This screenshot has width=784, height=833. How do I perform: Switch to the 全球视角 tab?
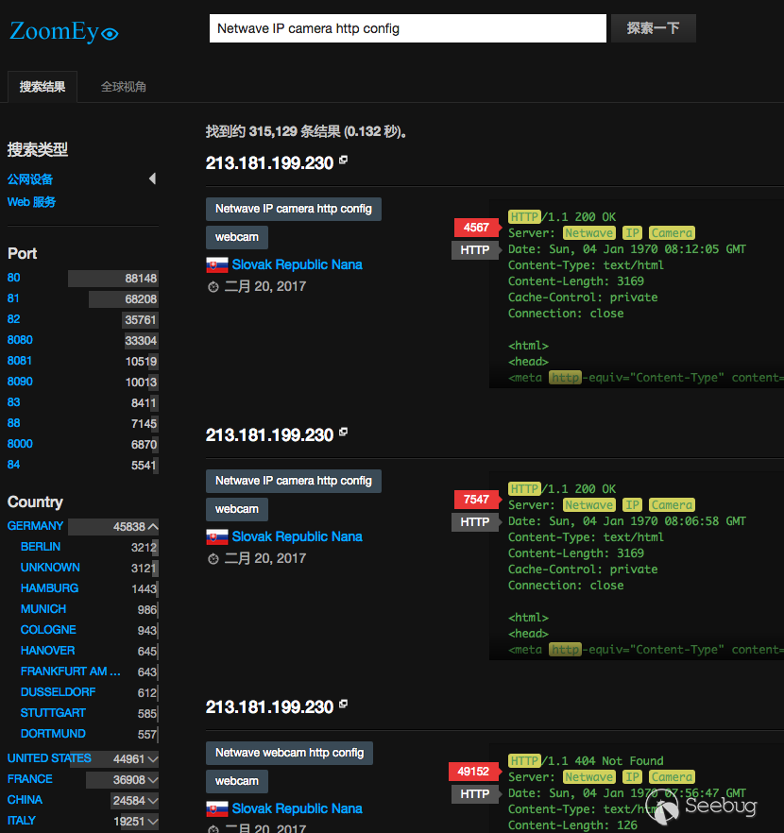pyautogui.click(x=124, y=87)
